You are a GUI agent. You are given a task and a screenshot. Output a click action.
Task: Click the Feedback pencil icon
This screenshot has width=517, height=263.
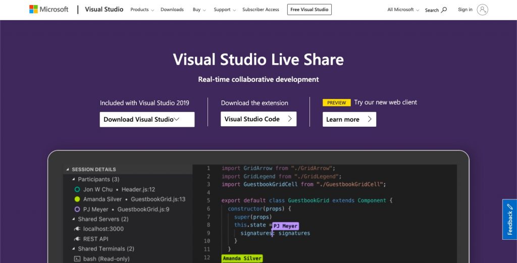pos(510,206)
